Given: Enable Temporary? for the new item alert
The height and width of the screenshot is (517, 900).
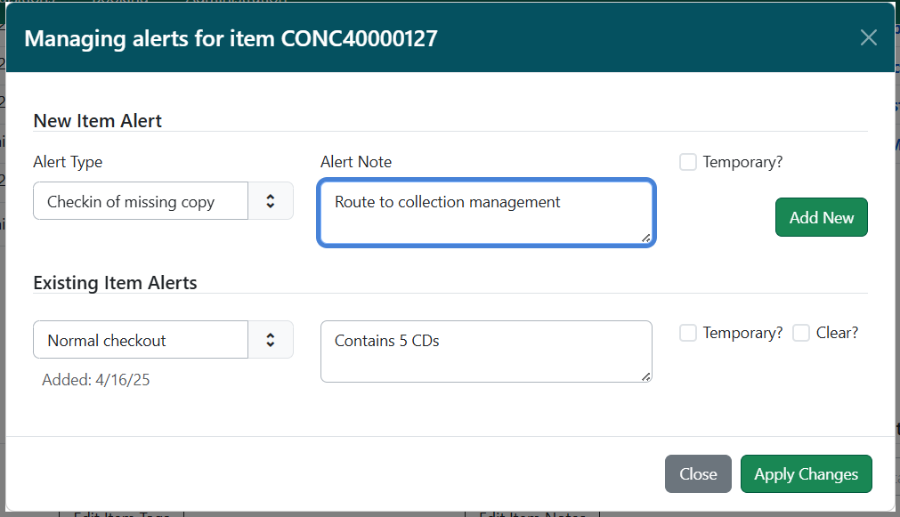Looking at the screenshot, I should (x=687, y=161).
